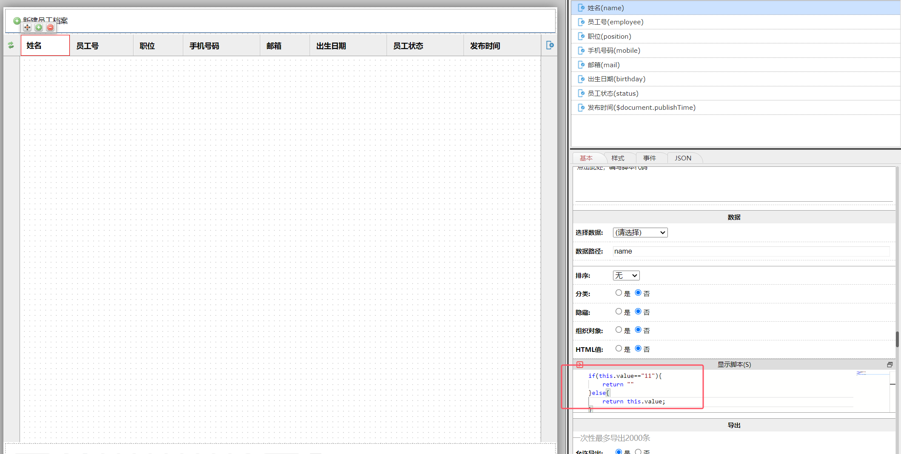This screenshot has width=901, height=454.
Task: Select the 手机号码 column header
Action: pos(204,46)
